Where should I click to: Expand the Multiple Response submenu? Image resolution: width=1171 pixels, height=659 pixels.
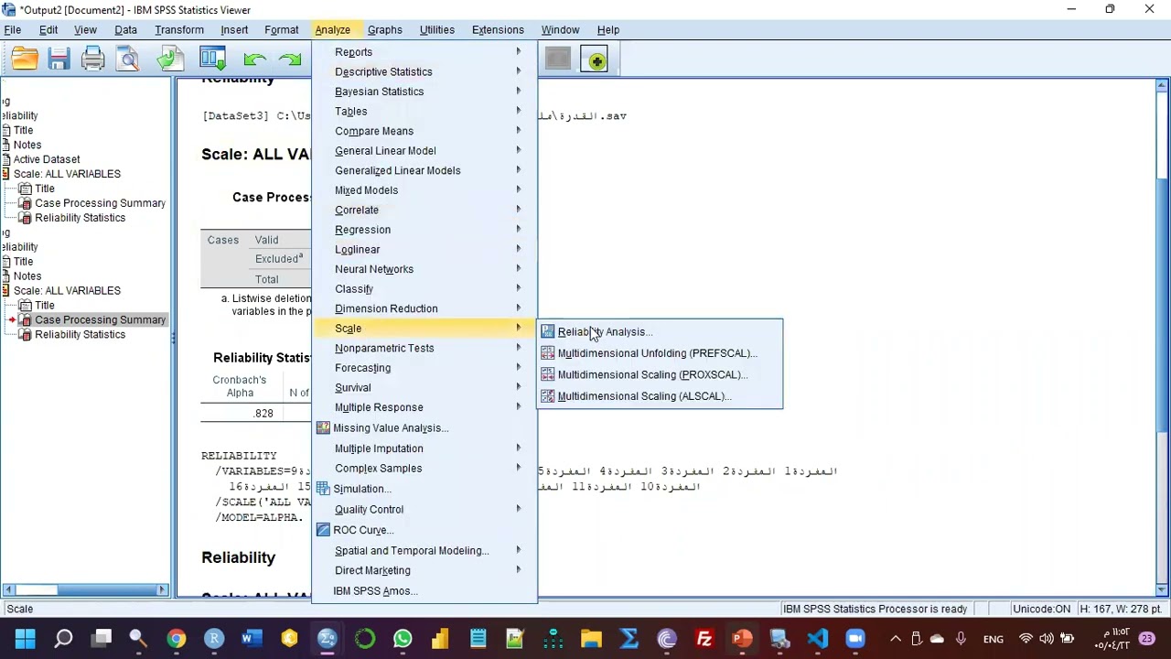[x=425, y=407]
